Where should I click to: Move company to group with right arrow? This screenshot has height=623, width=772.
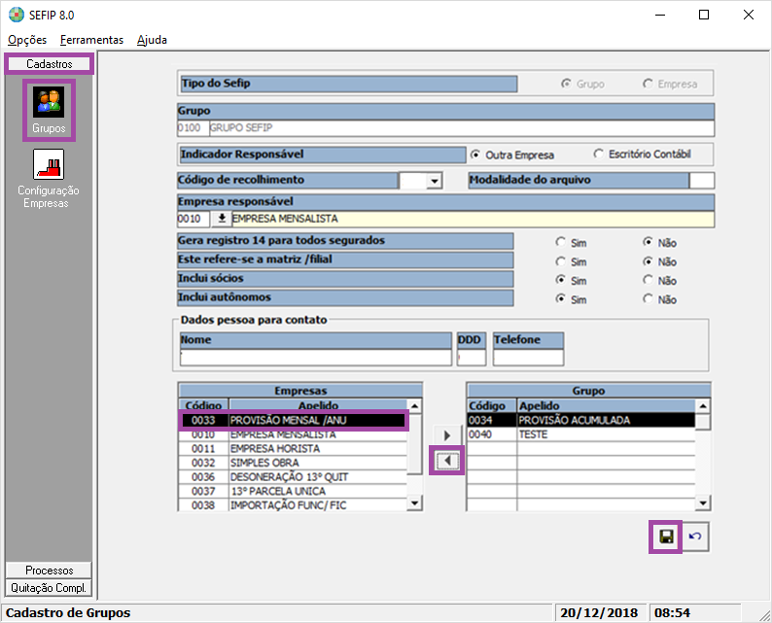tap(446, 435)
